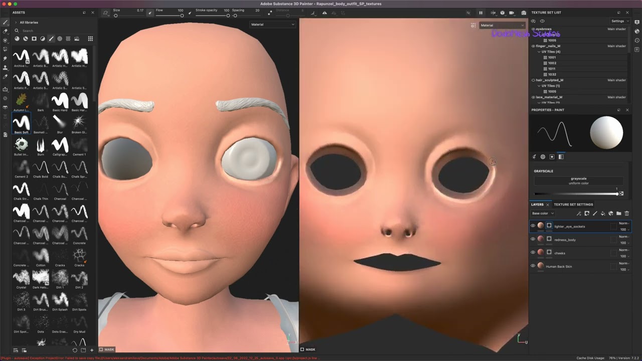Viewport: 642px width, 361px height.
Task: Toggle show all texture sets eye icon
Action: pos(533,21)
